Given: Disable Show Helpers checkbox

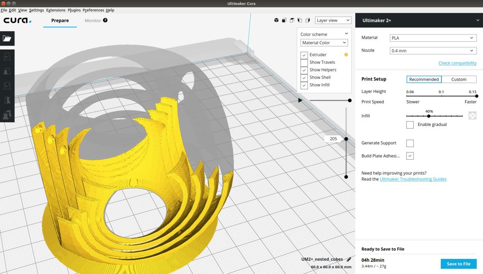Looking at the screenshot, I should point(304,70).
